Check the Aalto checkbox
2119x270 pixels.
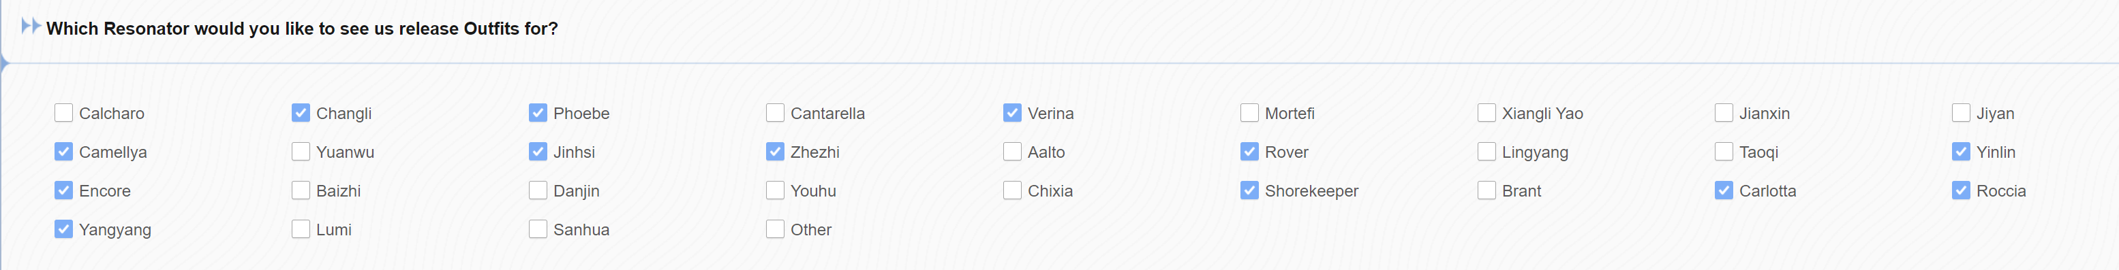tap(1013, 152)
